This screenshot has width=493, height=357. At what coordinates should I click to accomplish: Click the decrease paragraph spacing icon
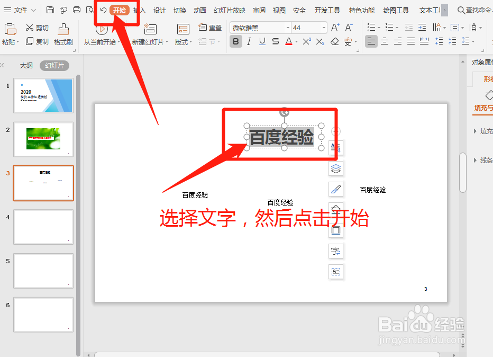(x=452, y=41)
